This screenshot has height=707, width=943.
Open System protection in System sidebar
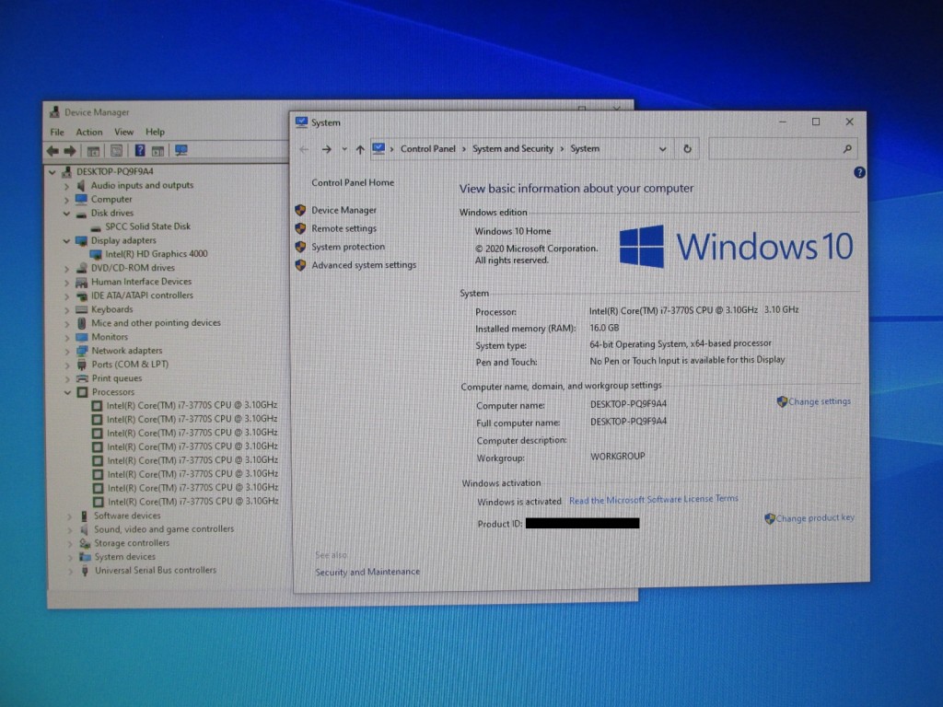pyautogui.click(x=347, y=247)
